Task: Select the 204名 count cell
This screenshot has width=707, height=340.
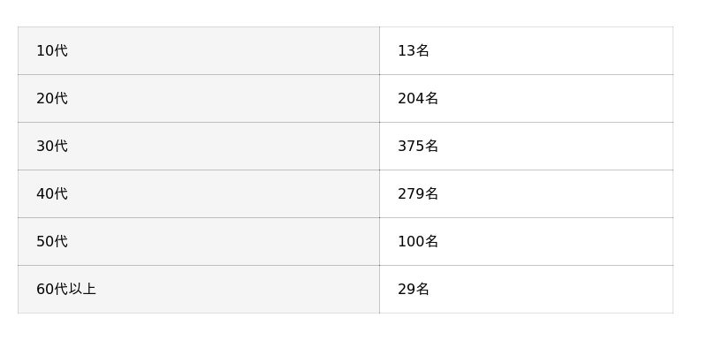Action: coord(526,99)
